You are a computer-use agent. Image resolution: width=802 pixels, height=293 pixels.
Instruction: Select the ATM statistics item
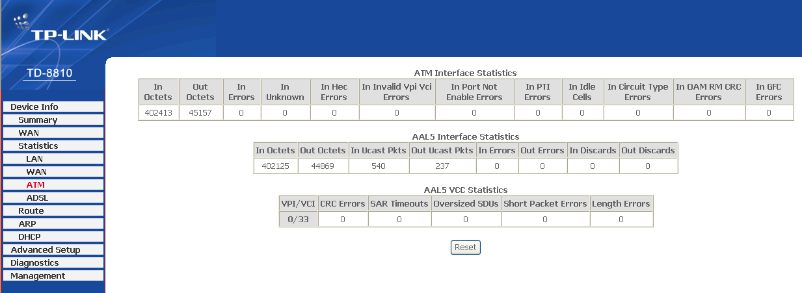36,185
